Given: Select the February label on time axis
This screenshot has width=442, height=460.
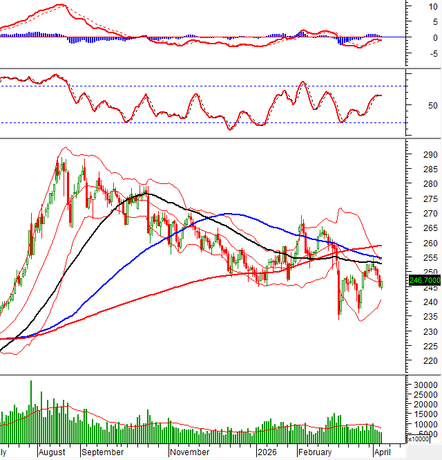Looking at the screenshot, I should [316, 452].
